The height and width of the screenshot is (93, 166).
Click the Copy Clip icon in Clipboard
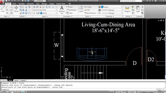[142, 10]
